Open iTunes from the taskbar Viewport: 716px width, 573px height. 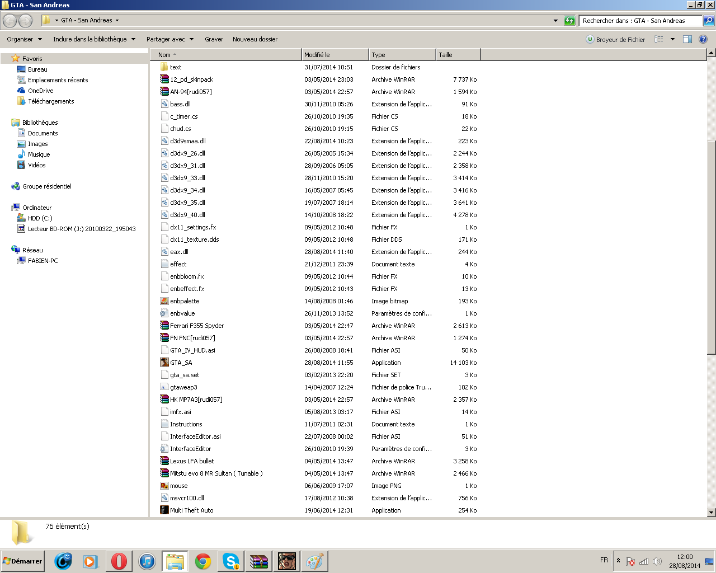pos(147,561)
